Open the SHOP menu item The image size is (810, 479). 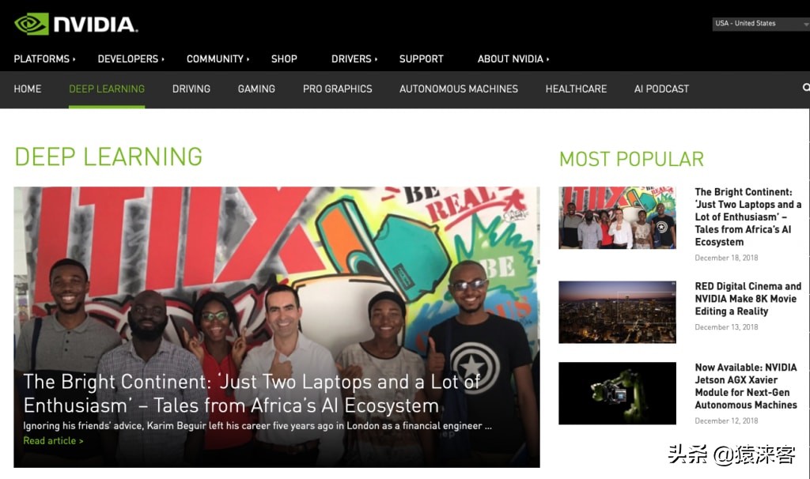click(284, 58)
